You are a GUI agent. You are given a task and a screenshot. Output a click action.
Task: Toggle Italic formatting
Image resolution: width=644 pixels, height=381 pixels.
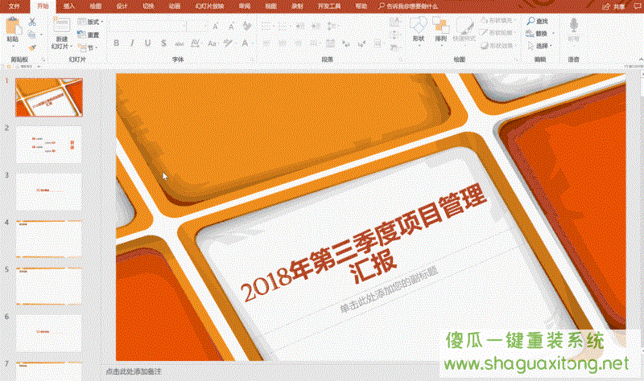point(132,43)
